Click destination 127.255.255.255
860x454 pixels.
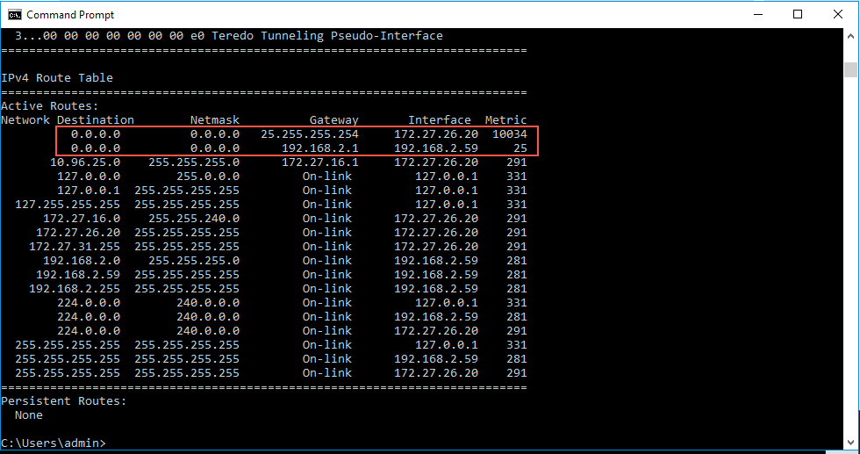click(68, 205)
